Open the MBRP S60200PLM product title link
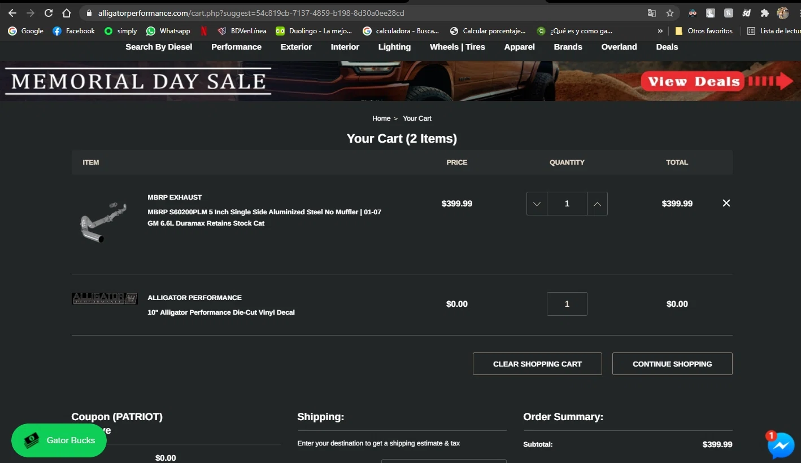This screenshot has height=463, width=801. tap(264, 218)
